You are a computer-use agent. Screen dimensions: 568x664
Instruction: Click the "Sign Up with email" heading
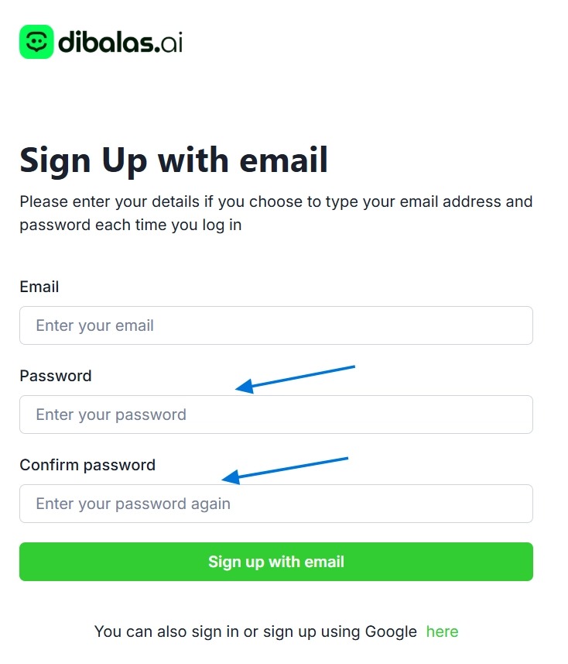click(x=174, y=160)
